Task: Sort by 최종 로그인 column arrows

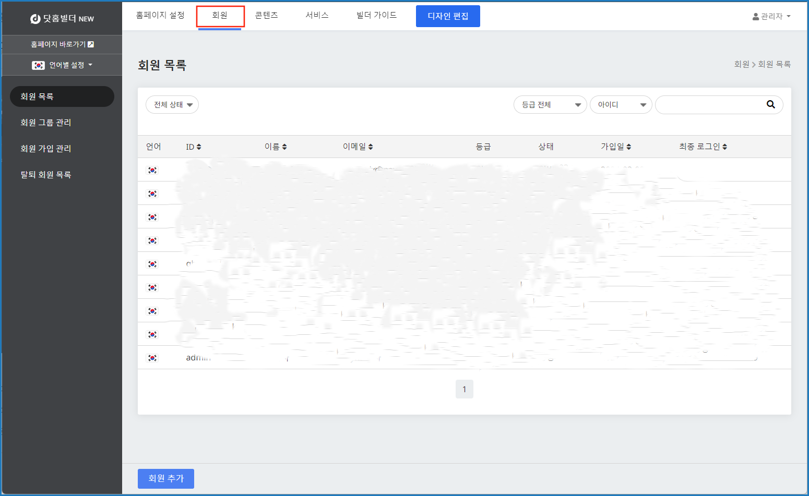Action: [724, 147]
